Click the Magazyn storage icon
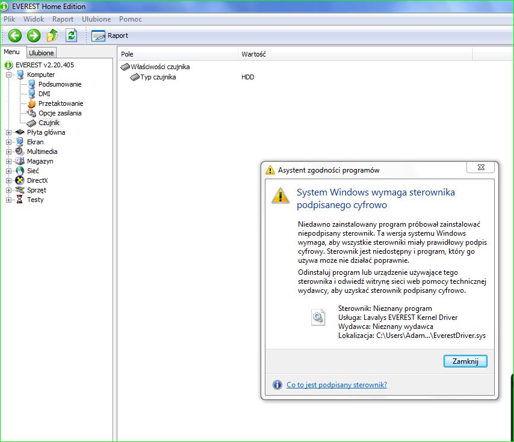Image resolution: width=514 pixels, height=442 pixels. click(20, 161)
